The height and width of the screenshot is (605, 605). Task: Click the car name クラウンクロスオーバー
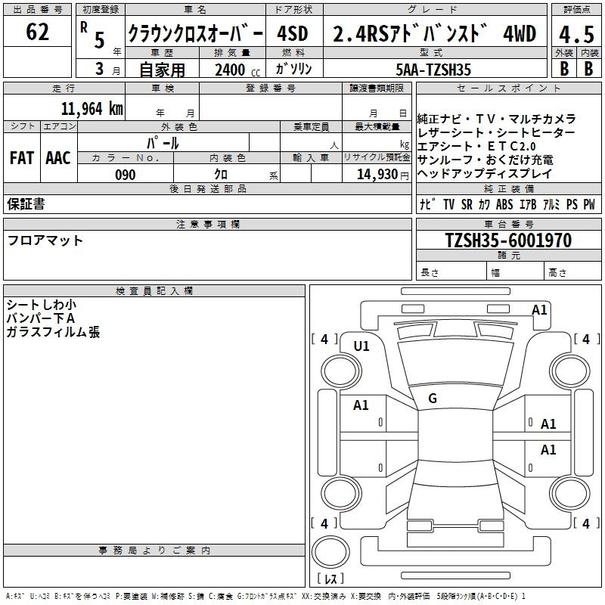coord(195,34)
